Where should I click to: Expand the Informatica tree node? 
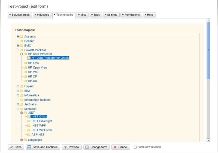click(x=18, y=95)
